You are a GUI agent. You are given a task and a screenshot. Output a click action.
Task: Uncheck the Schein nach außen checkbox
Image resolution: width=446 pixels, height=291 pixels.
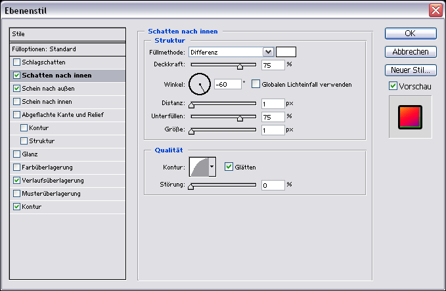[x=17, y=88]
